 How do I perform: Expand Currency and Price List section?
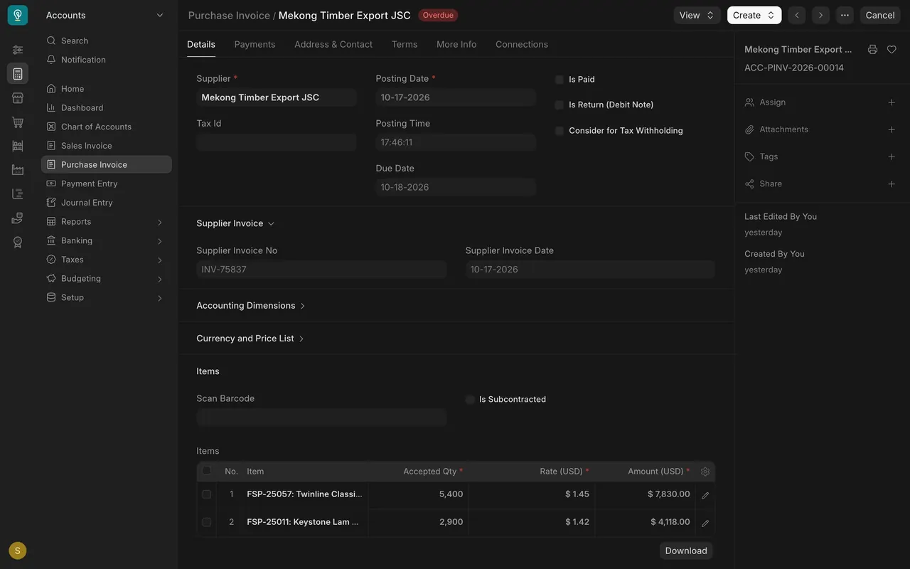(250, 339)
